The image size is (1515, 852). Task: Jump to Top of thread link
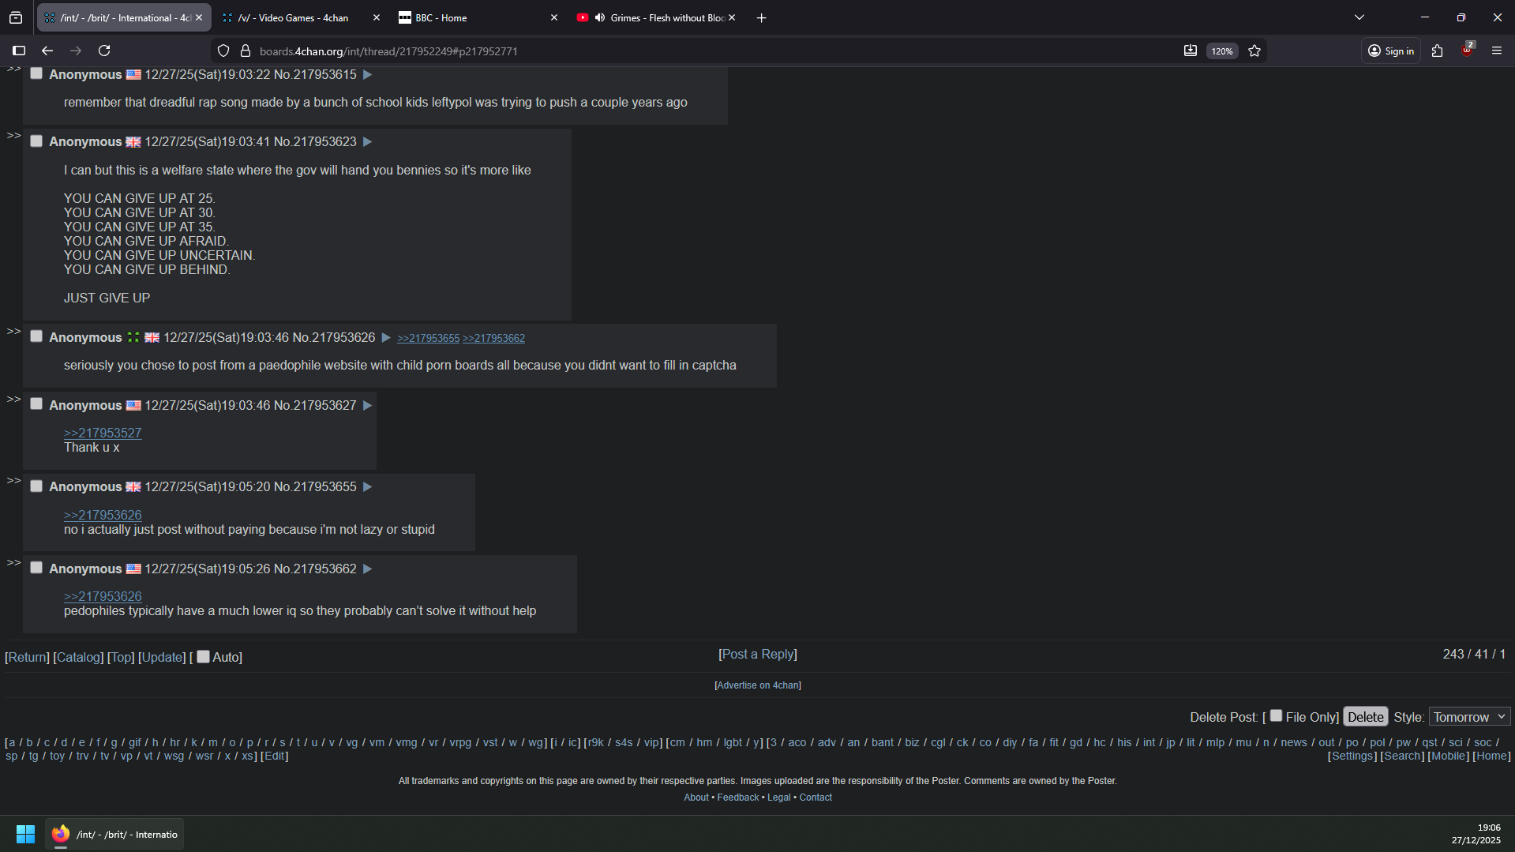tap(121, 657)
